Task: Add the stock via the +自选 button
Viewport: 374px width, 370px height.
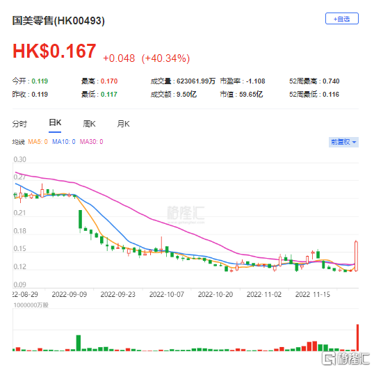Action: click(341, 19)
